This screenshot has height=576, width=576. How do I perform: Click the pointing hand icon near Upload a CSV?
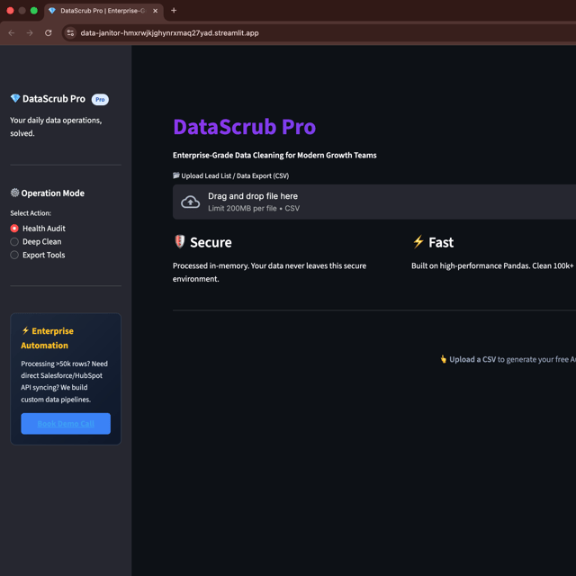coord(444,359)
